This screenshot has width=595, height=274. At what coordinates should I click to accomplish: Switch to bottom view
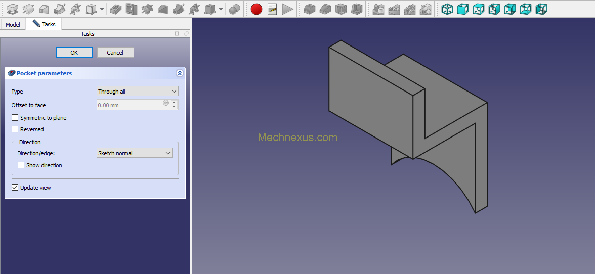coord(525,9)
